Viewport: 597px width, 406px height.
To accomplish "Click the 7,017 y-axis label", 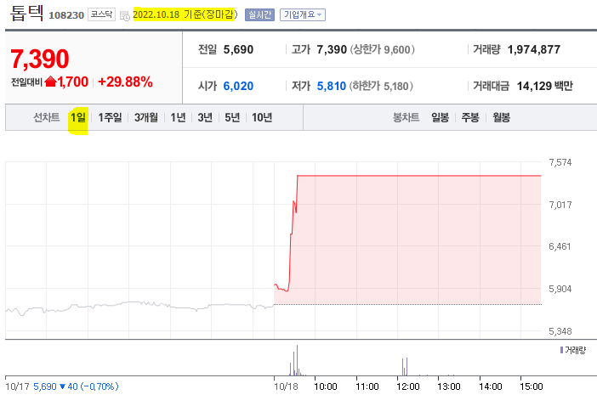I will (x=560, y=205).
